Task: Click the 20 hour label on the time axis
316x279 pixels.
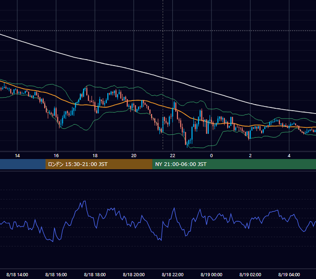Action: (x=134, y=156)
